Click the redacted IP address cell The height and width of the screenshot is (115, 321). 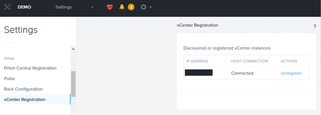point(198,73)
